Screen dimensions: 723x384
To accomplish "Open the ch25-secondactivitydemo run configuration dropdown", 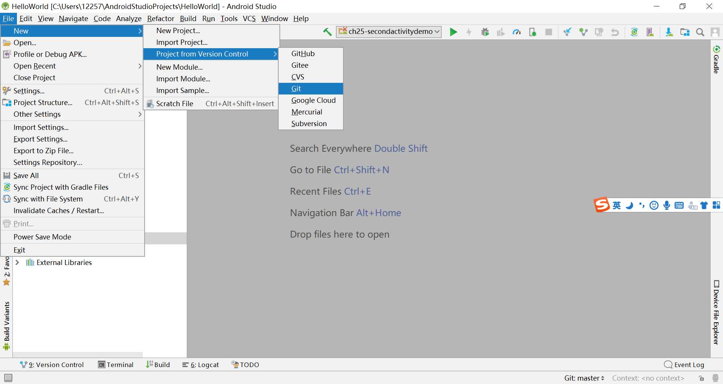I will (389, 32).
